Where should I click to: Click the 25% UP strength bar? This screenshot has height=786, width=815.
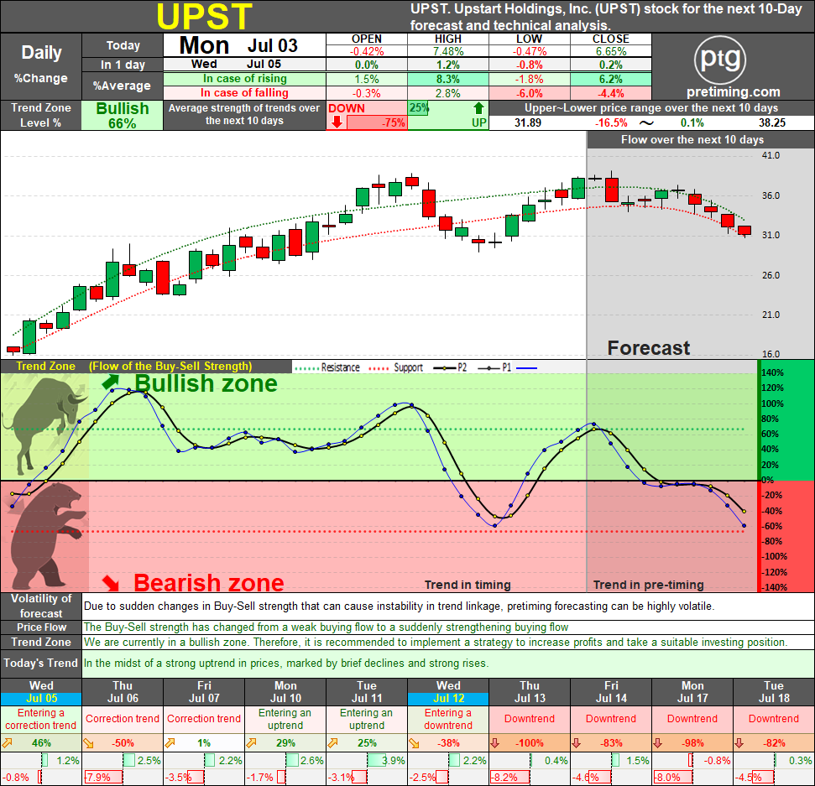[x=419, y=108]
